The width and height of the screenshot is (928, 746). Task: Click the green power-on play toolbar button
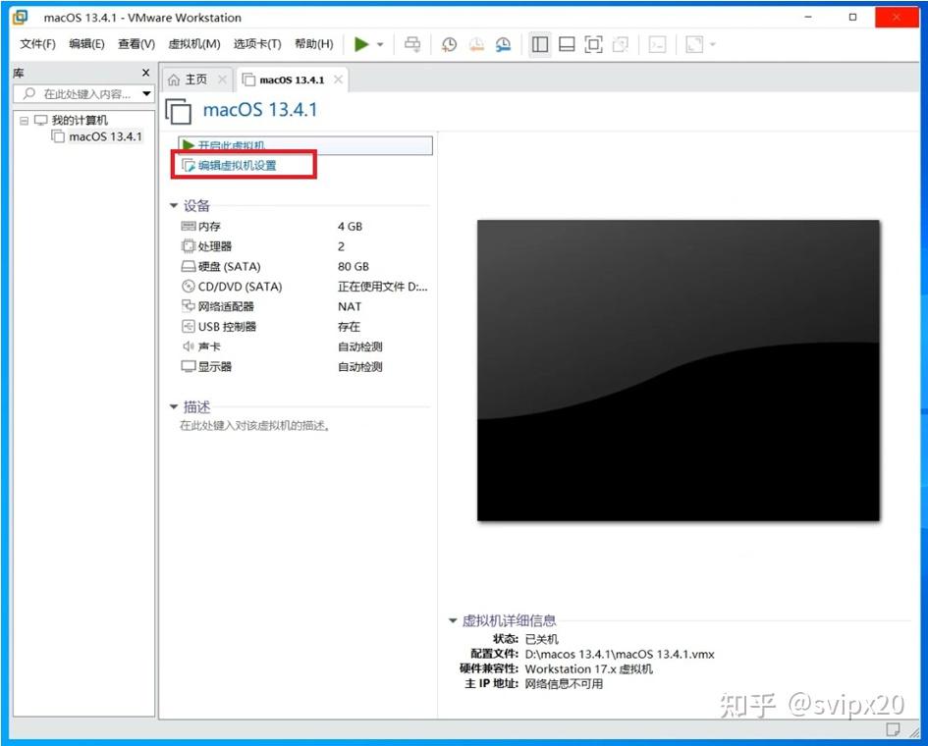tap(361, 44)
